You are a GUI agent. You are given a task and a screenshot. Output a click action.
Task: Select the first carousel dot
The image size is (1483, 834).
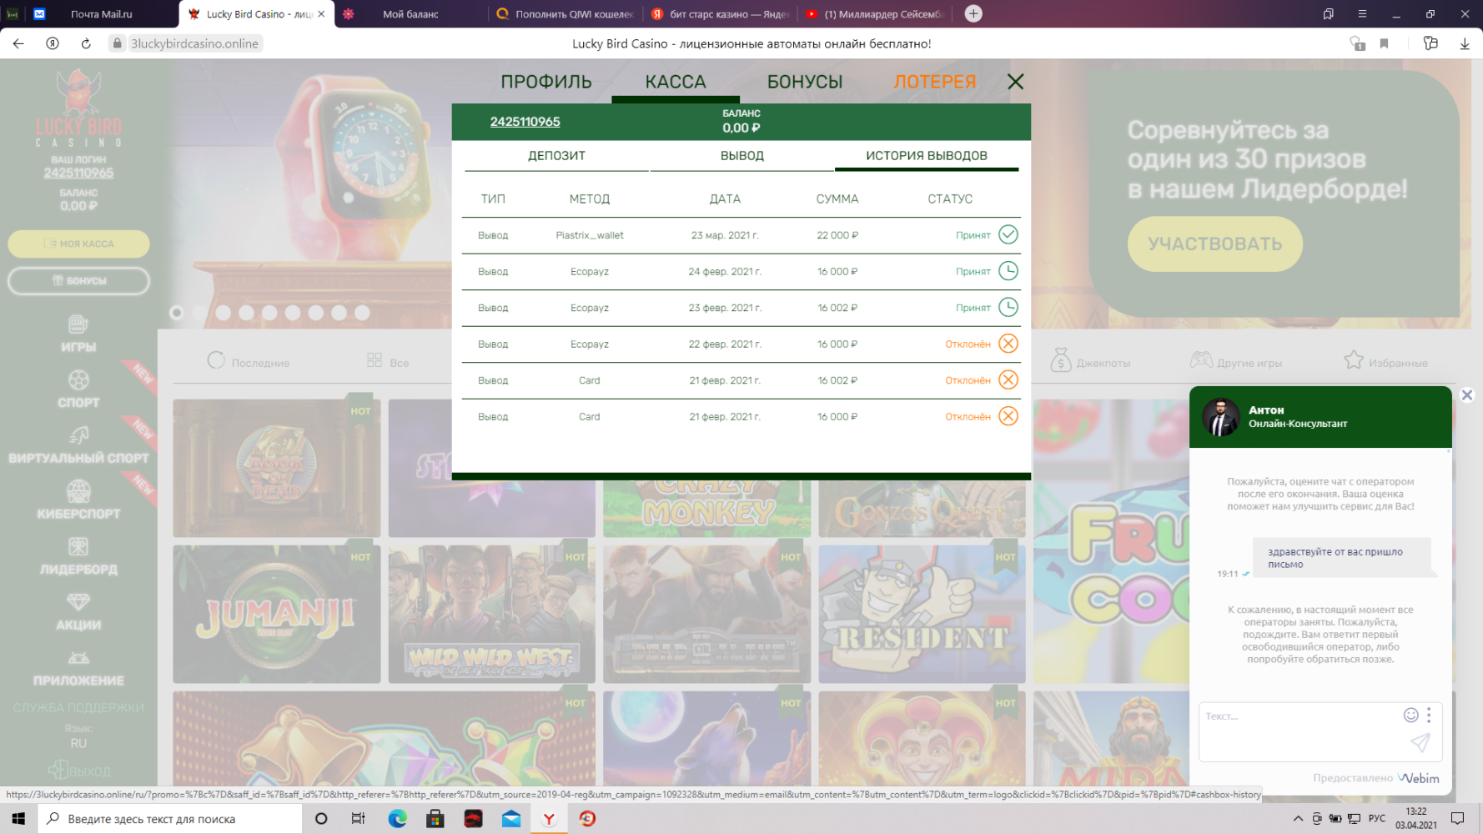(x=177, y=313)
